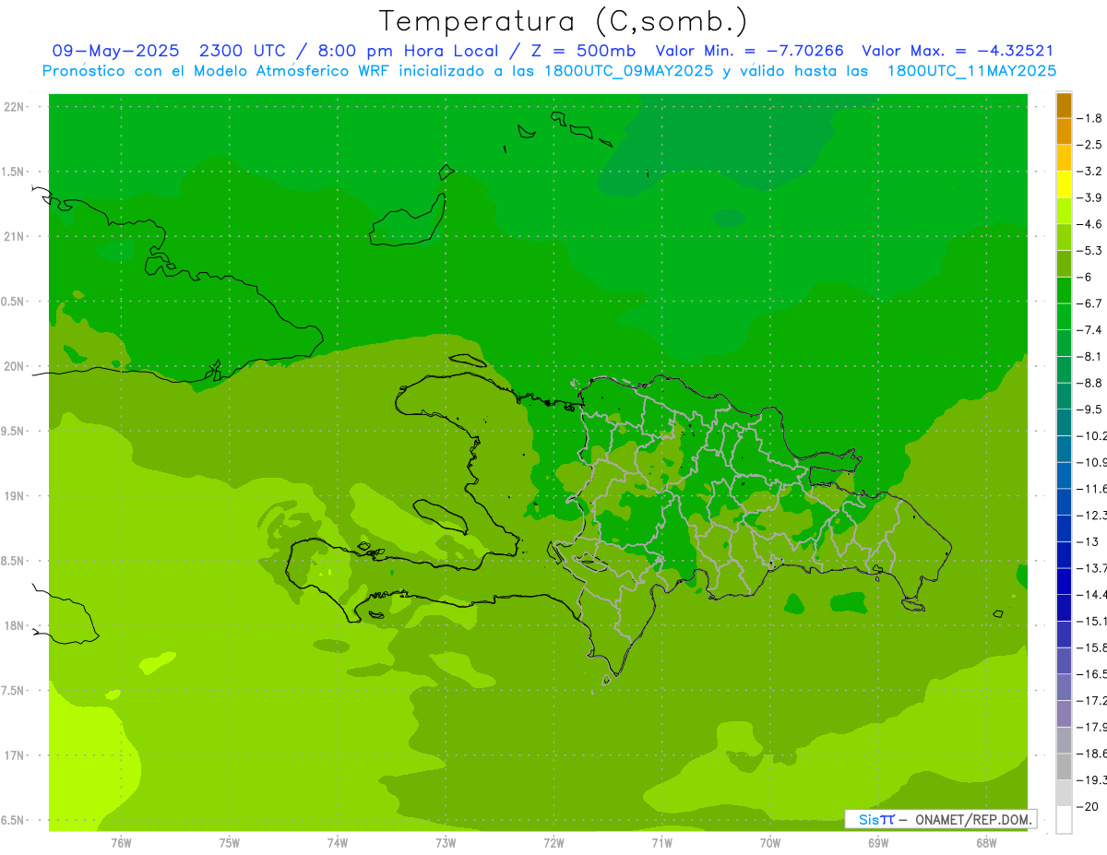Click the '-7.4' colorbar value
The width and height of the screenshot is (1107, 855).
click(1089, 329)
